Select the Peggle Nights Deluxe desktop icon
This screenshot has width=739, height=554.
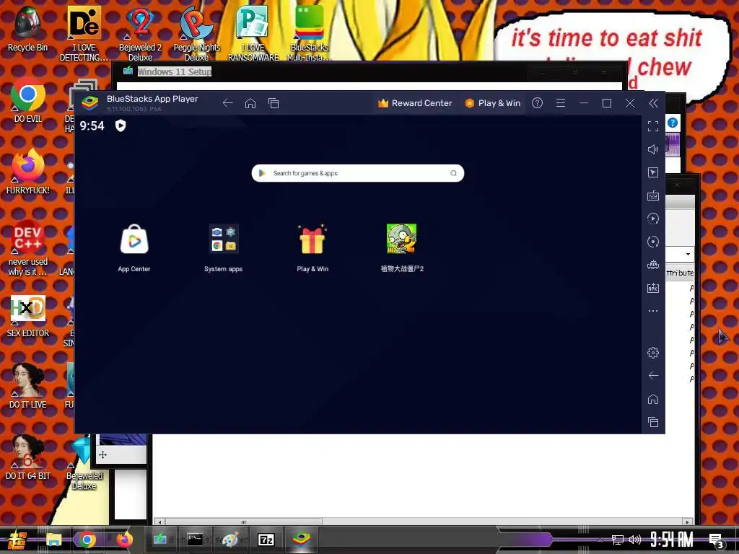(x=196, y=33)
